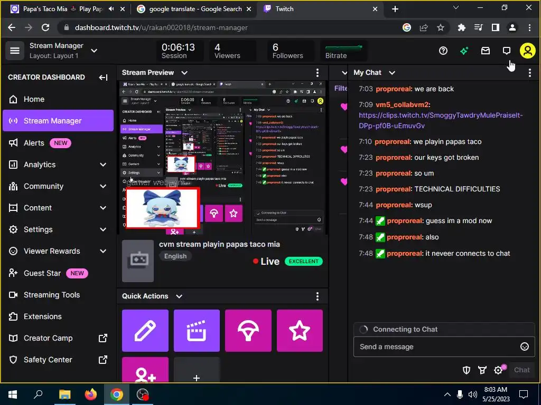Open File Explorer from the taskbar

[64, 394]
